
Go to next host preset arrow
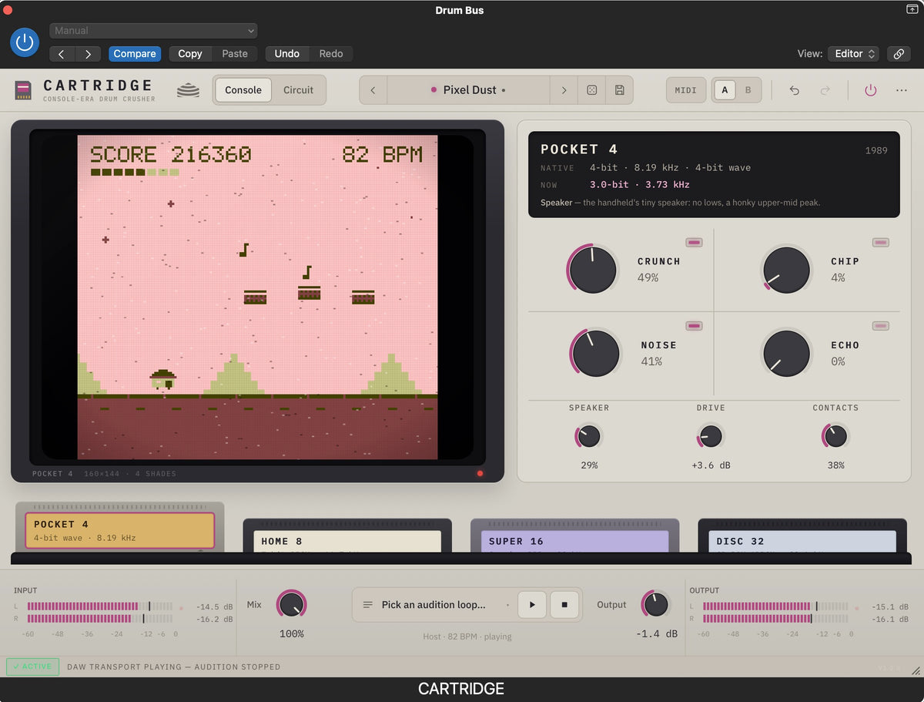[x=88, y=54]
